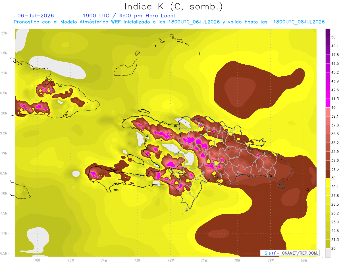The width and height of the screenshot is (341, 264).
Task: Select the dark purple swatch above 50
Action: pyautogui.click(x=328, y=33)
